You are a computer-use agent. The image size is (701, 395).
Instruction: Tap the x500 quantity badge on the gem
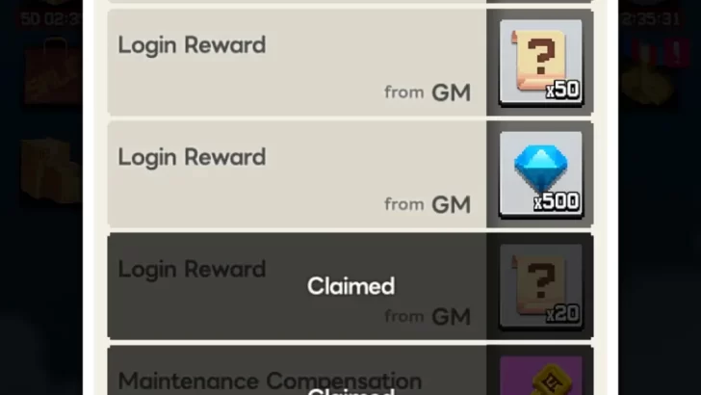(557, 201)
